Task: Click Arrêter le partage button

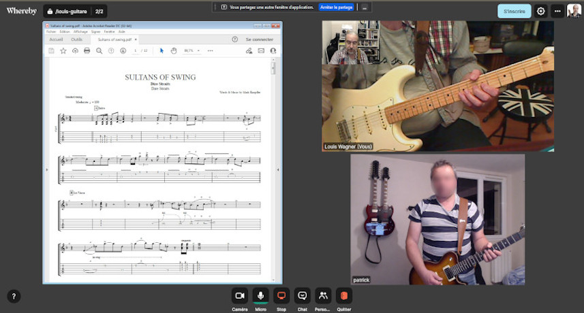Action: tap(336, 7)
